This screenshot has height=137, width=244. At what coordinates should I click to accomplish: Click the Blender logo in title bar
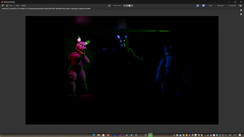click(x=2, y=2)
